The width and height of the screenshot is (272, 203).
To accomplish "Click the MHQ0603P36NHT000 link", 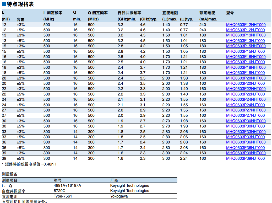I will 246,142.
